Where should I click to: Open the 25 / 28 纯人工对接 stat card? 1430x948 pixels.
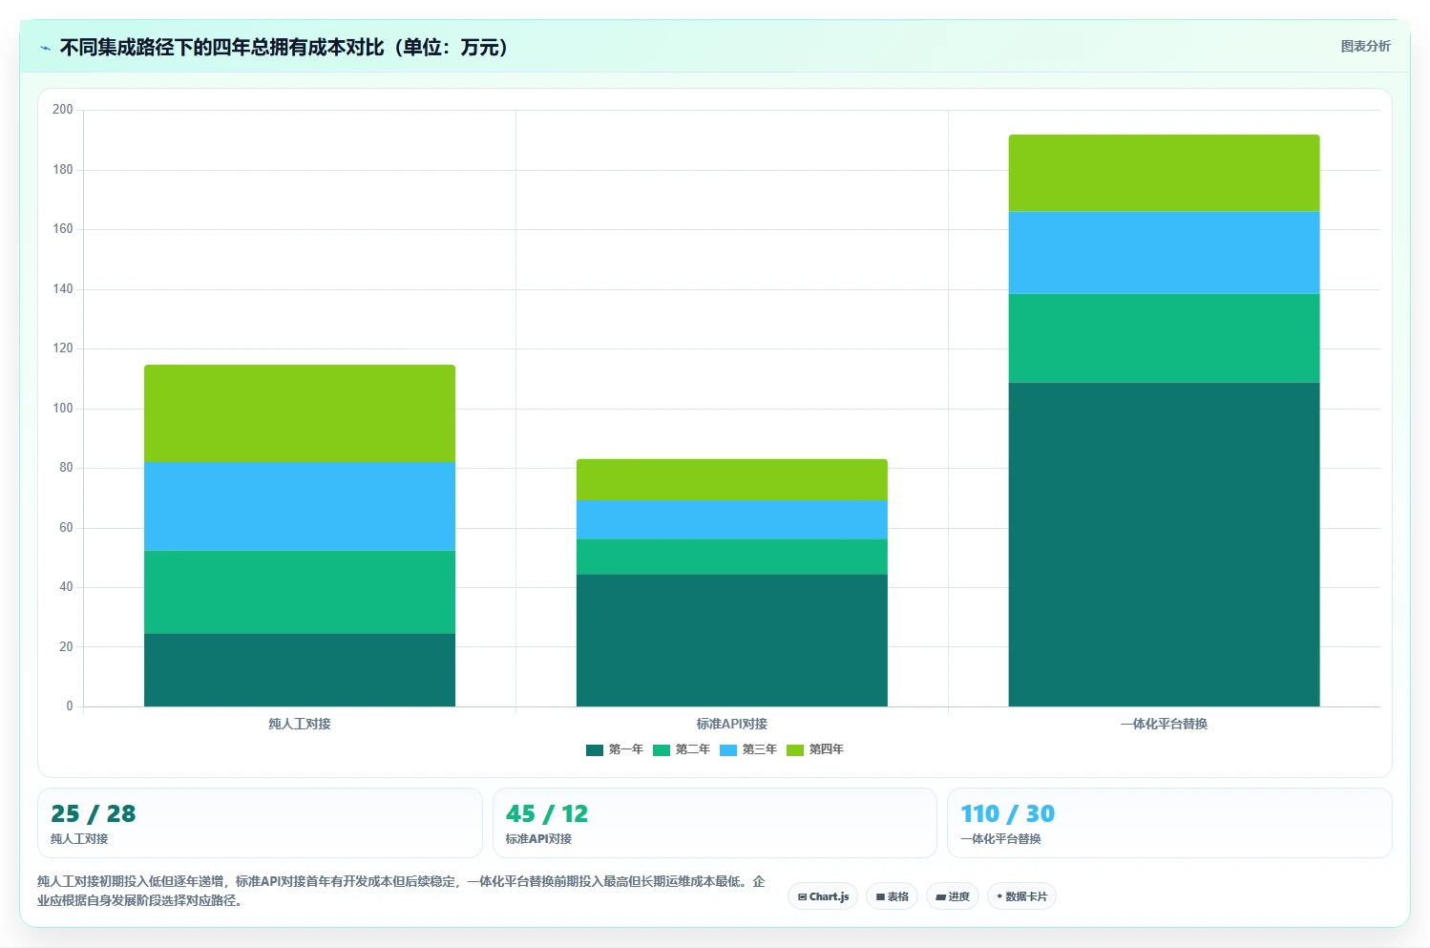click(260, 823)
